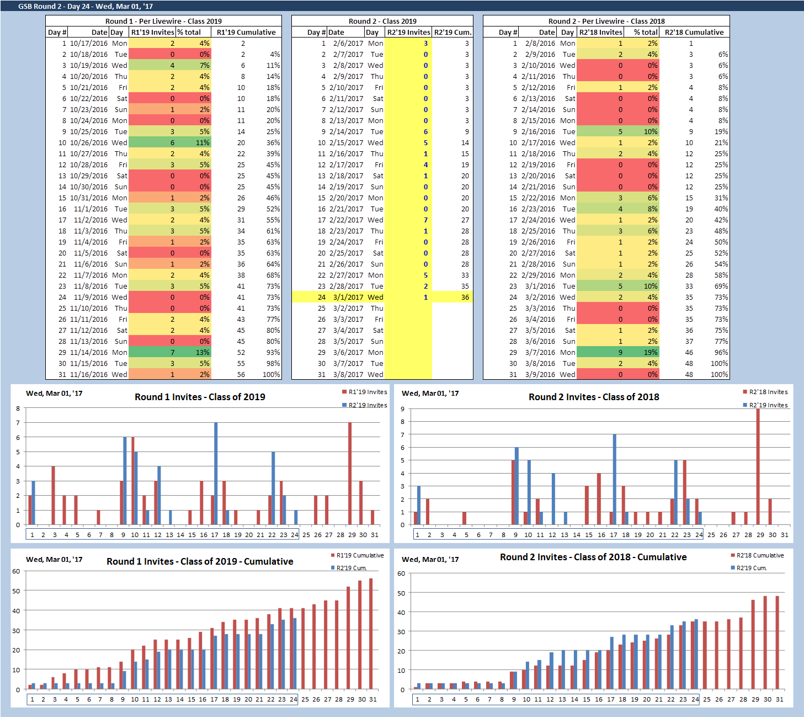Click the red R1'19 Invites legend swatch
Image resolution: width=804 pixels, height=717 pixels.
tap(344, 392)
